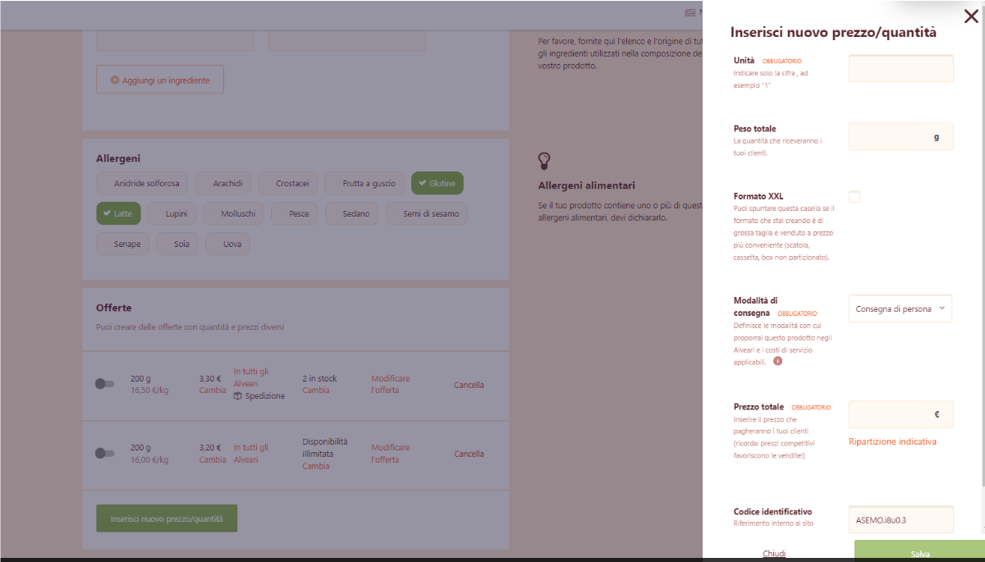The width and height of the screenshot is (985, 562).
Task: Select the Molluschi allergen
Action: [234, 213]
